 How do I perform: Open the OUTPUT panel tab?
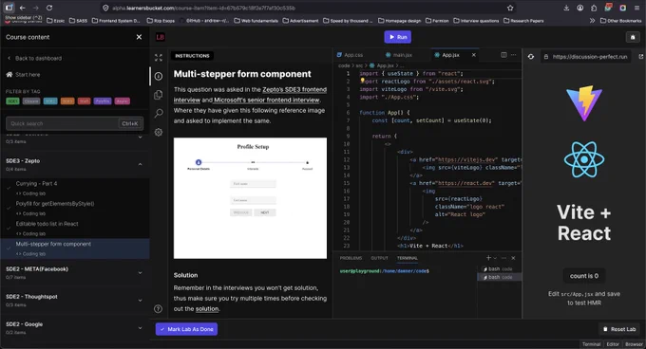point(379,258)
